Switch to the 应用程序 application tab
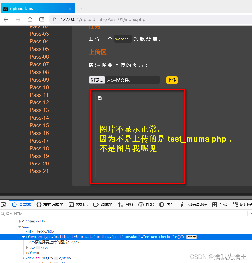This screenshot has height=263, width=252. coord(242,204)
